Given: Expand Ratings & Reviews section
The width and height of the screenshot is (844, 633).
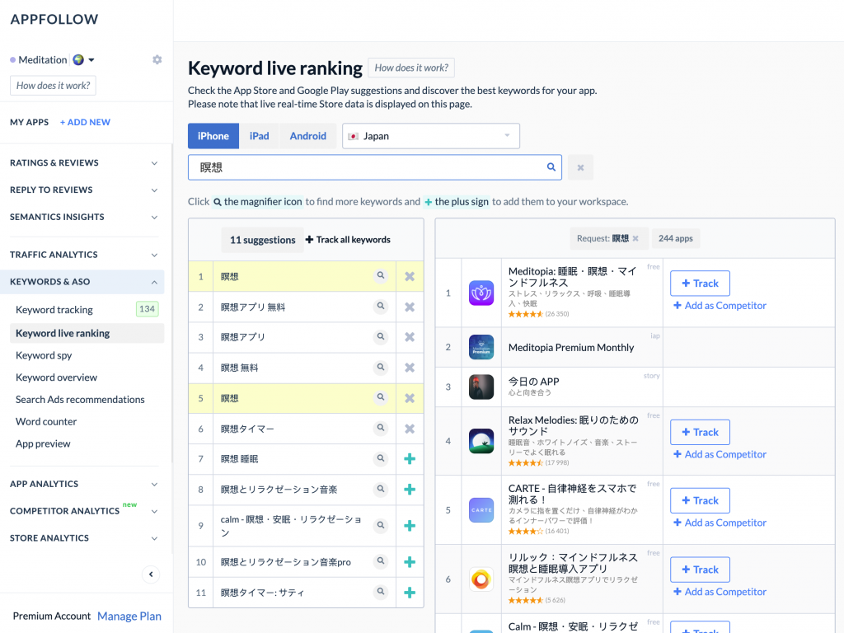Looking at the screenshot, I should point(84,163).
